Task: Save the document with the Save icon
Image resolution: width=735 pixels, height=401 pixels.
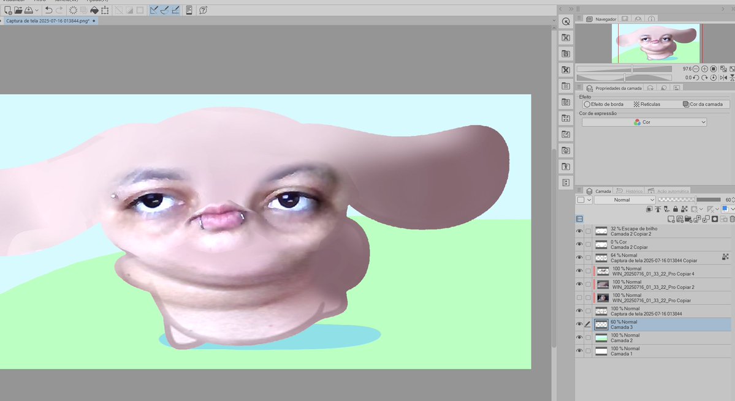Action: point(29,10)
